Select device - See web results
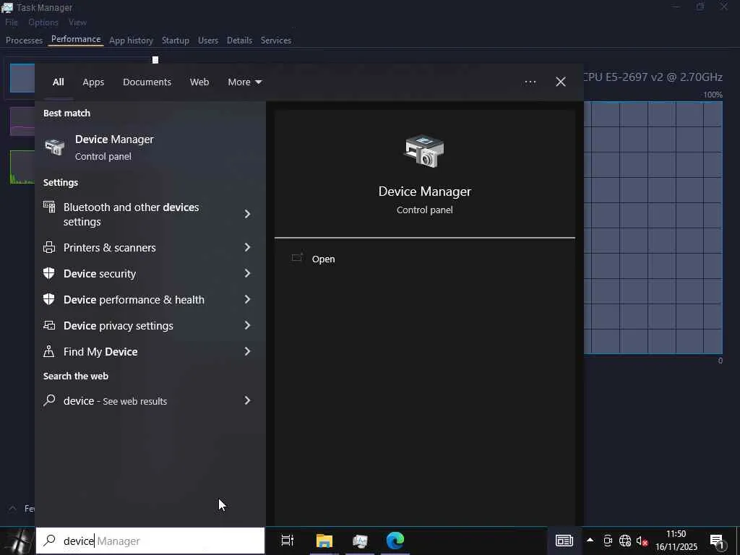The height and width of the screenshot is (555, 740). click(150, 400)
